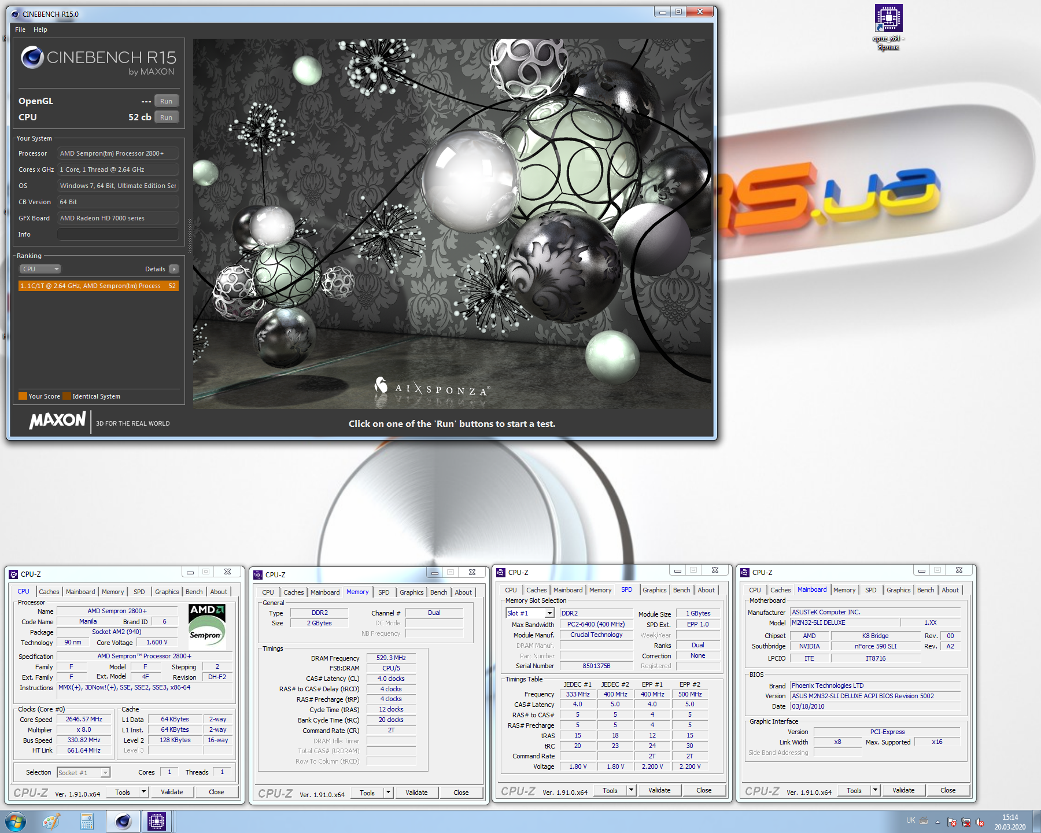Click the network tray icon
The width and height of the screenshot is (1041, 833).
point(966,822)
